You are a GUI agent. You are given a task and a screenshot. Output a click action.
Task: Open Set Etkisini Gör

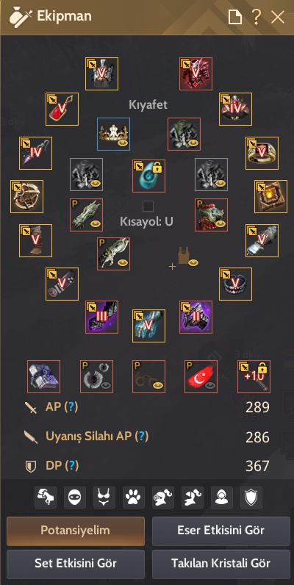[x=76, y=563]
